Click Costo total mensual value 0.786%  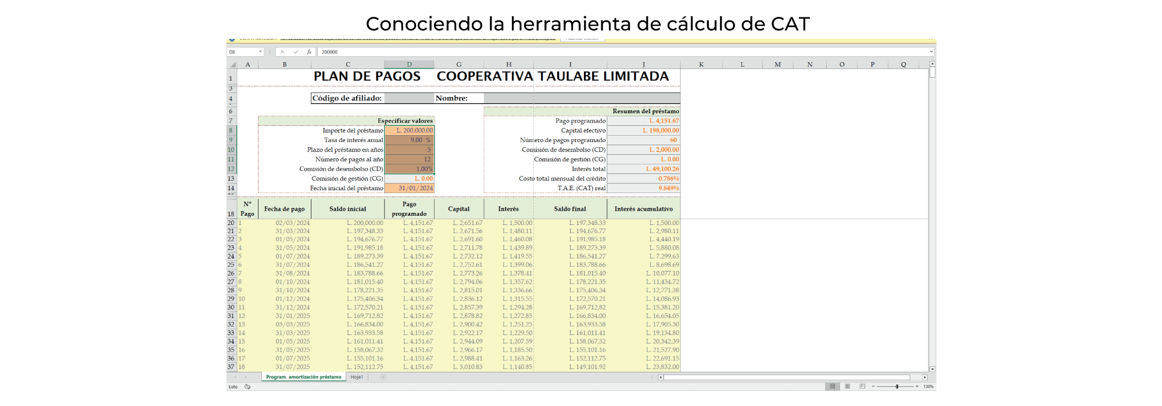[644, 179]
